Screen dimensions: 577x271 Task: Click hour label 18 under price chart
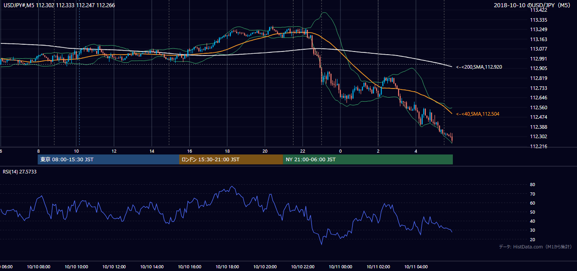228,151
